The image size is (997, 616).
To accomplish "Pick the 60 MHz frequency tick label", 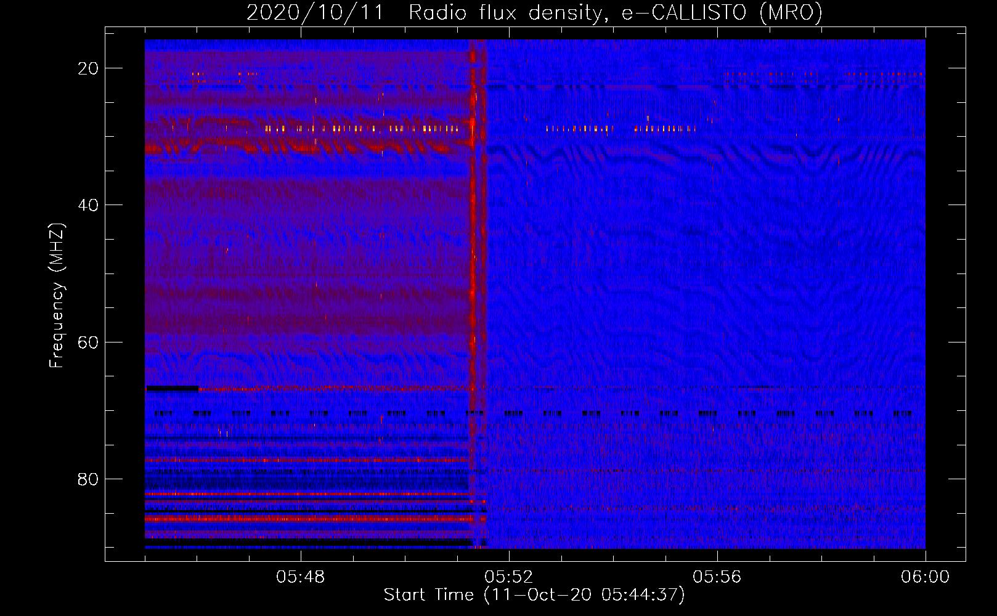I will coord(88,342).
